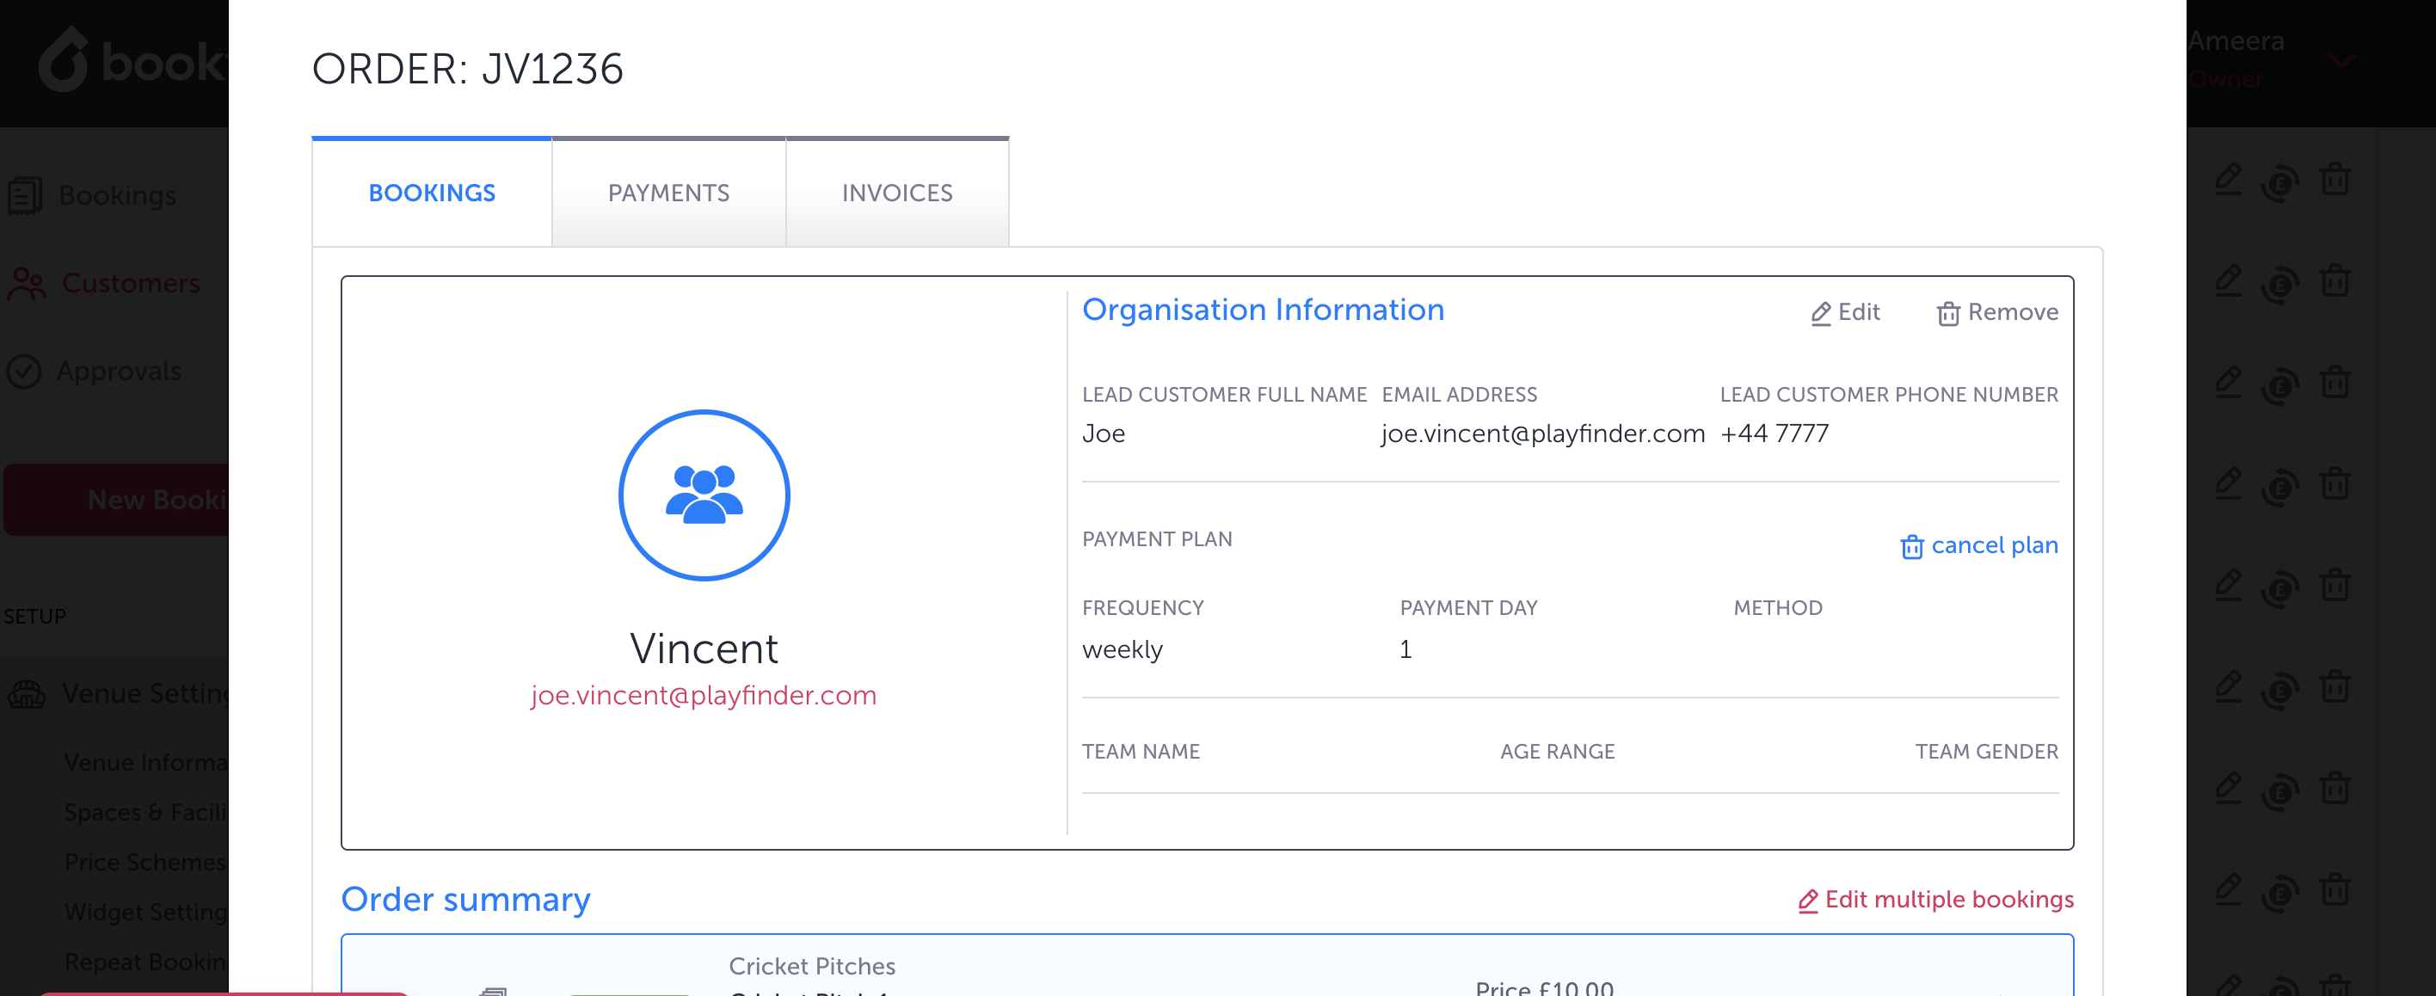Click the group avatar icon above Vincent

[704, 495]
